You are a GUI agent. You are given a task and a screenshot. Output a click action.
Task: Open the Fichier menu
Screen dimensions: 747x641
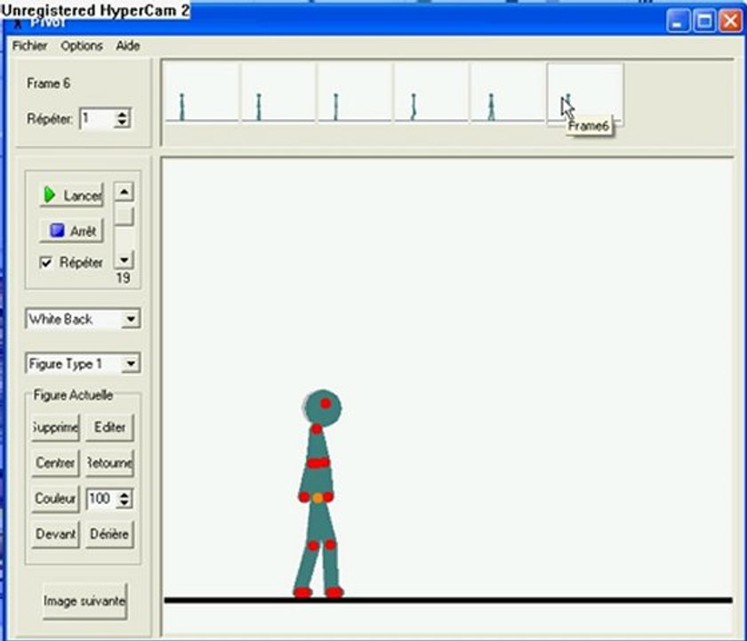pyautogui.click(x=29, y=45)
